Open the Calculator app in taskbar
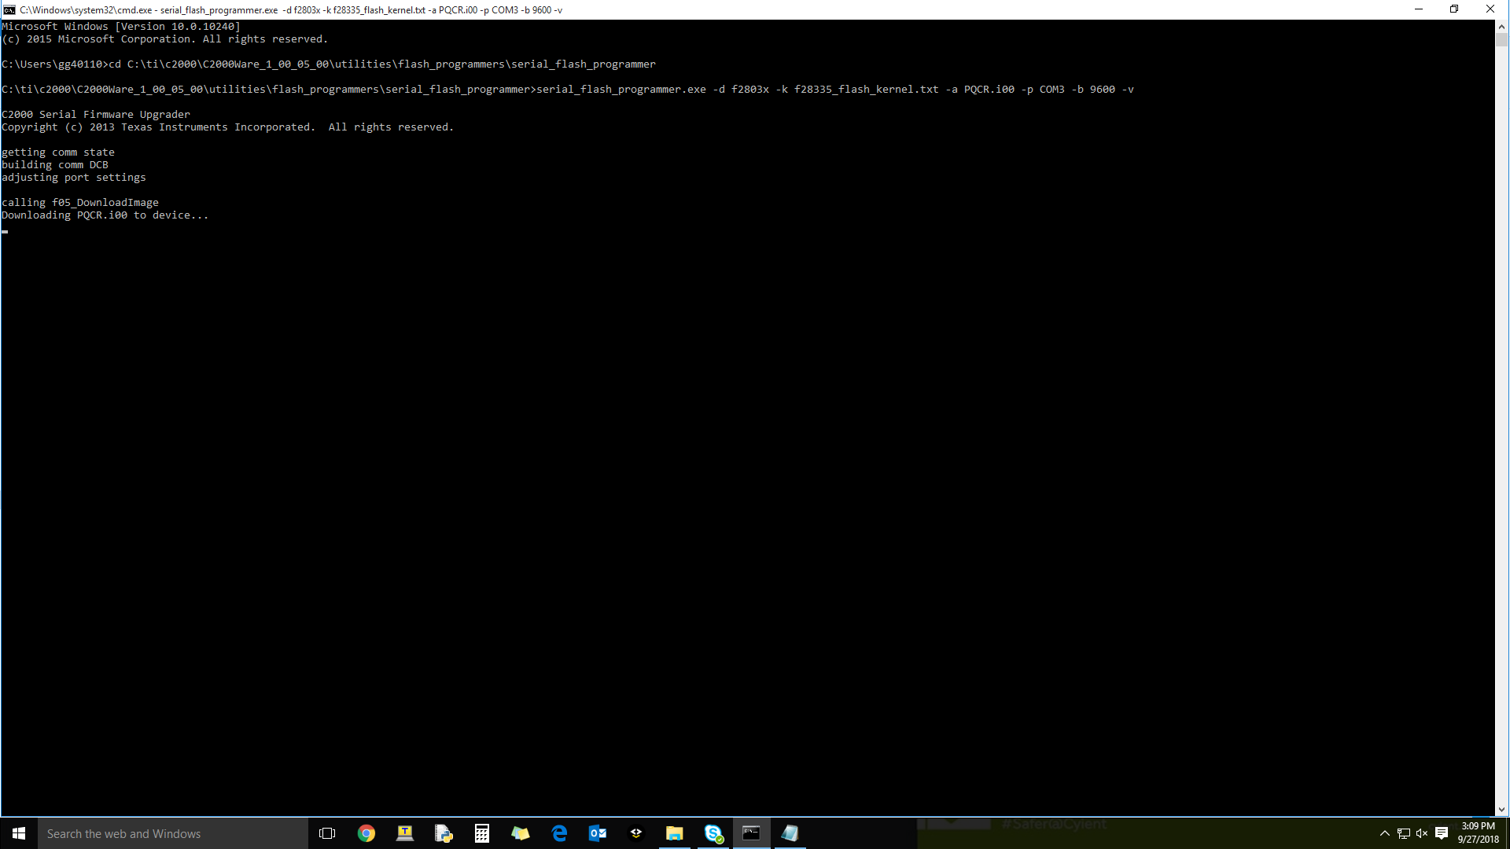The width and height of the screenshot is (1510, 849). [x=482, y=833]
